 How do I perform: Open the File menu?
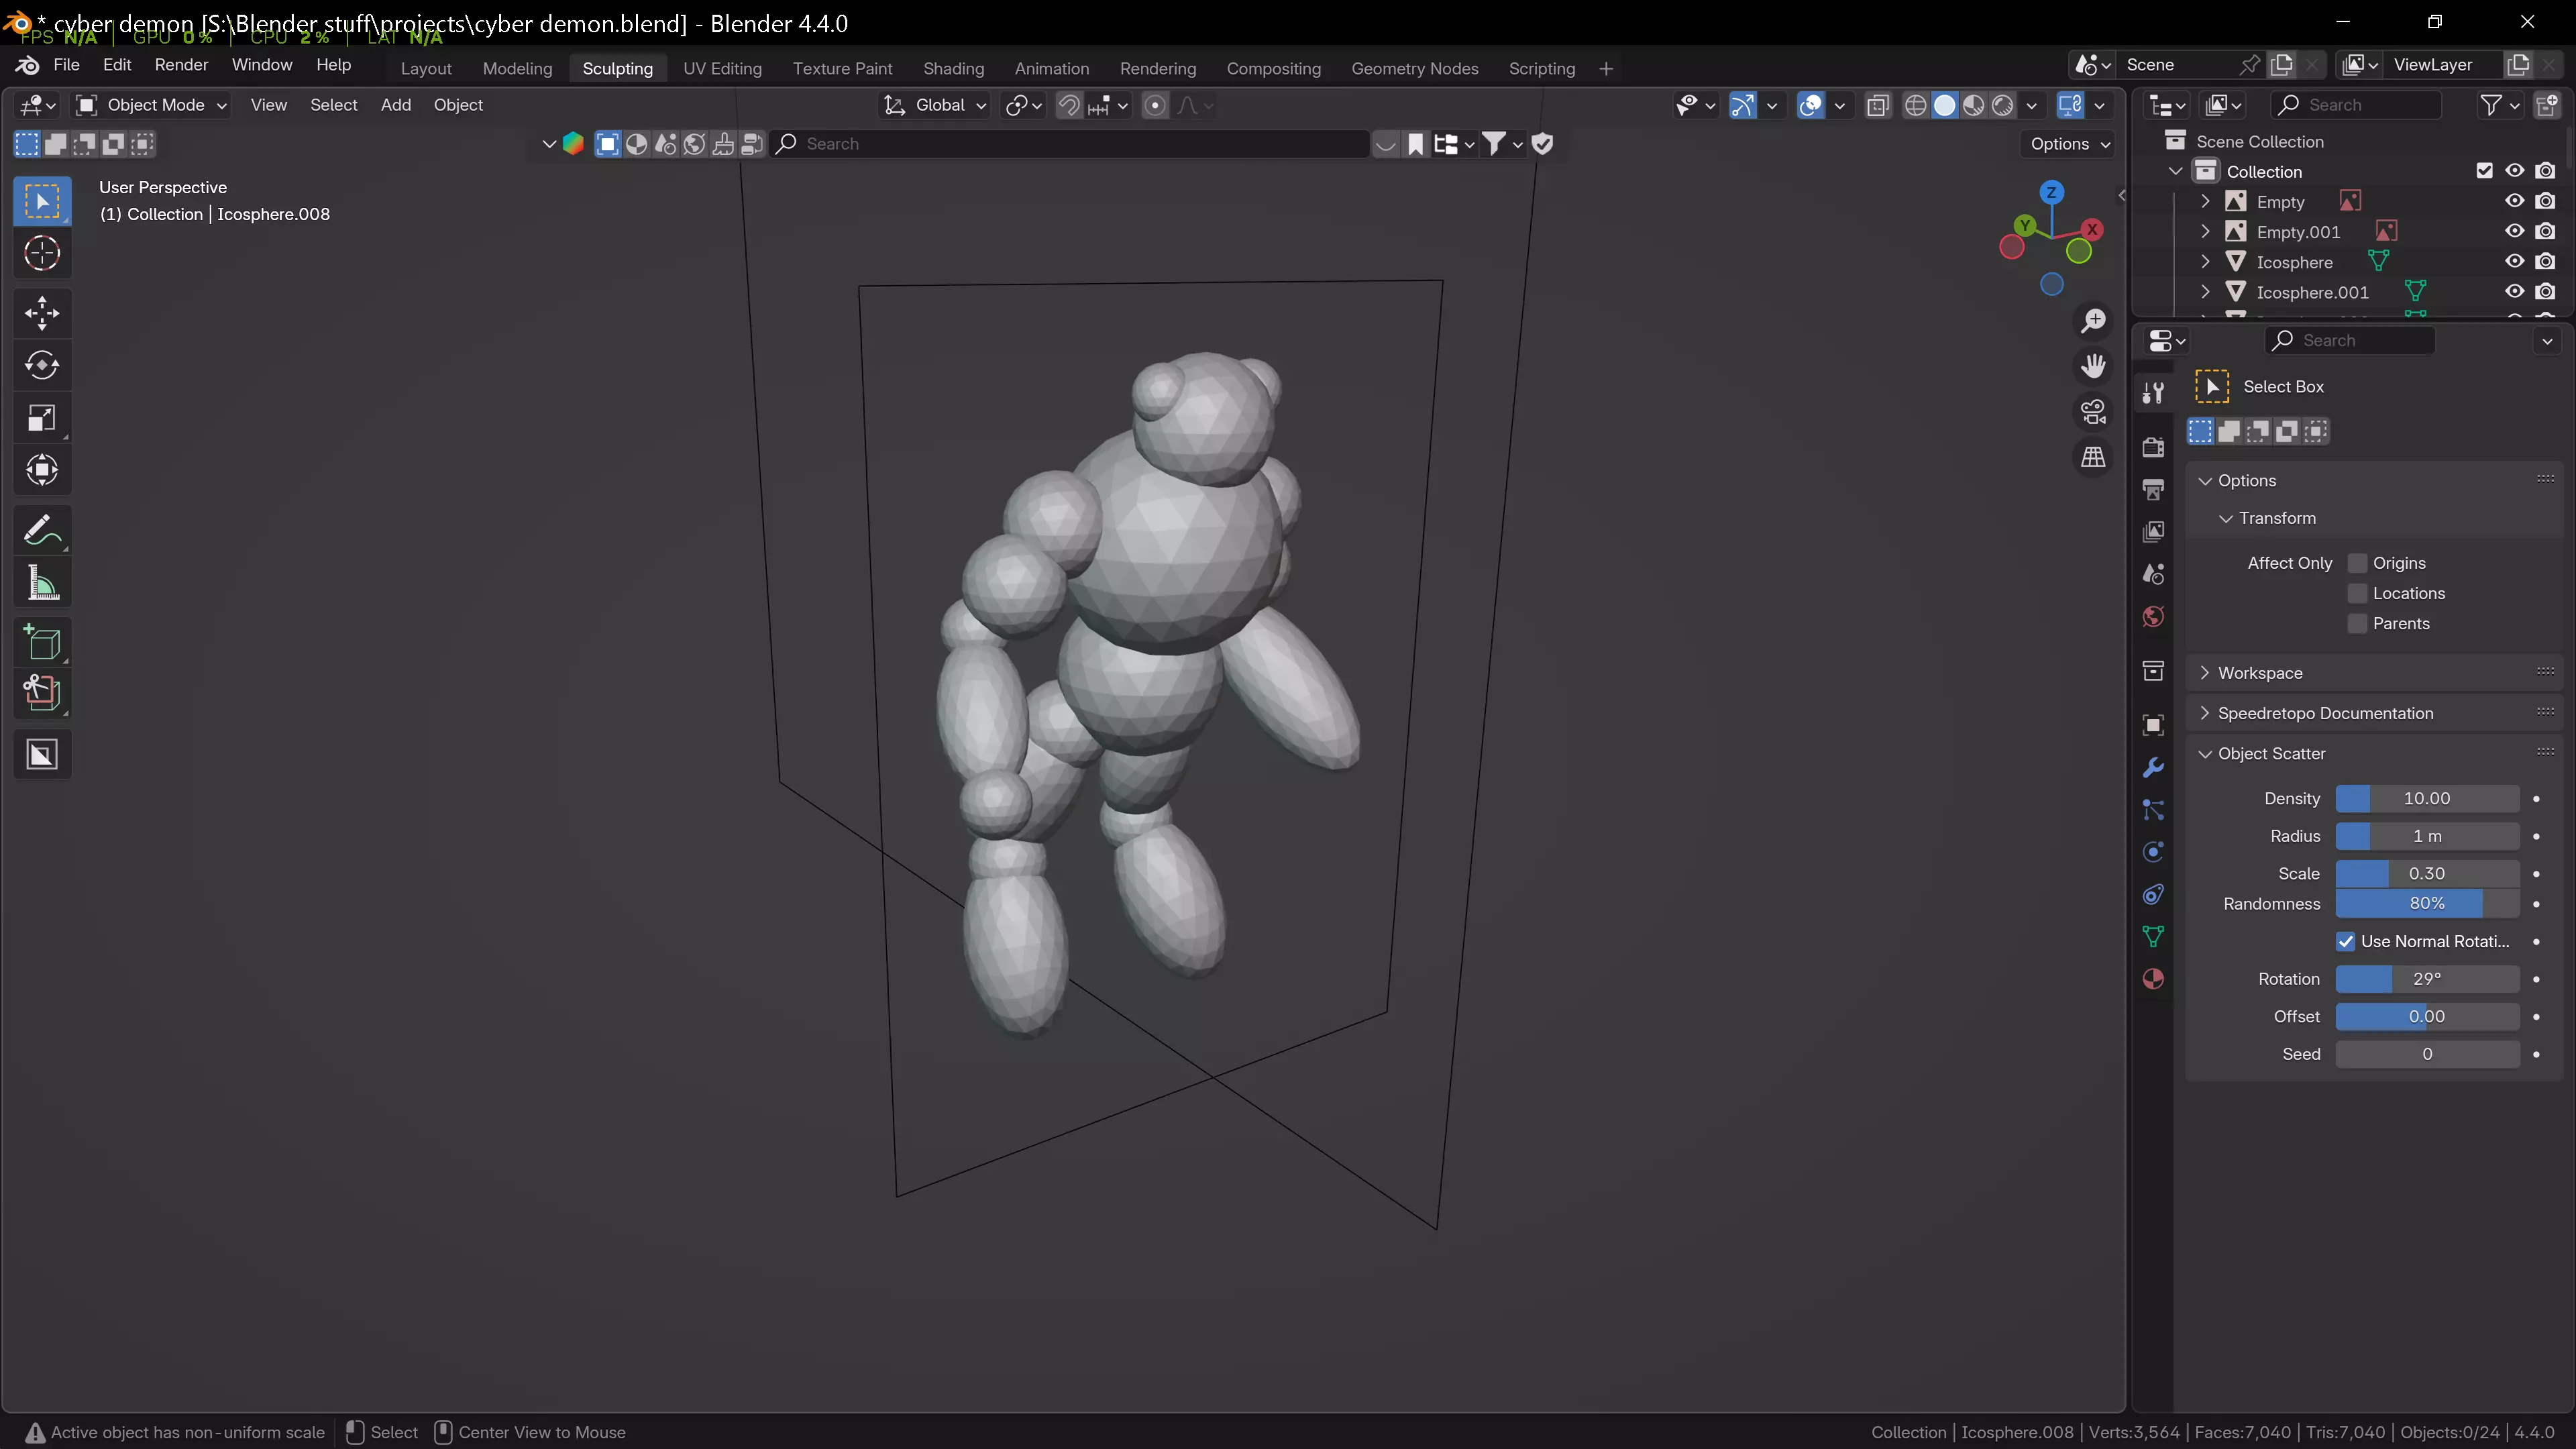coord(66,65)
